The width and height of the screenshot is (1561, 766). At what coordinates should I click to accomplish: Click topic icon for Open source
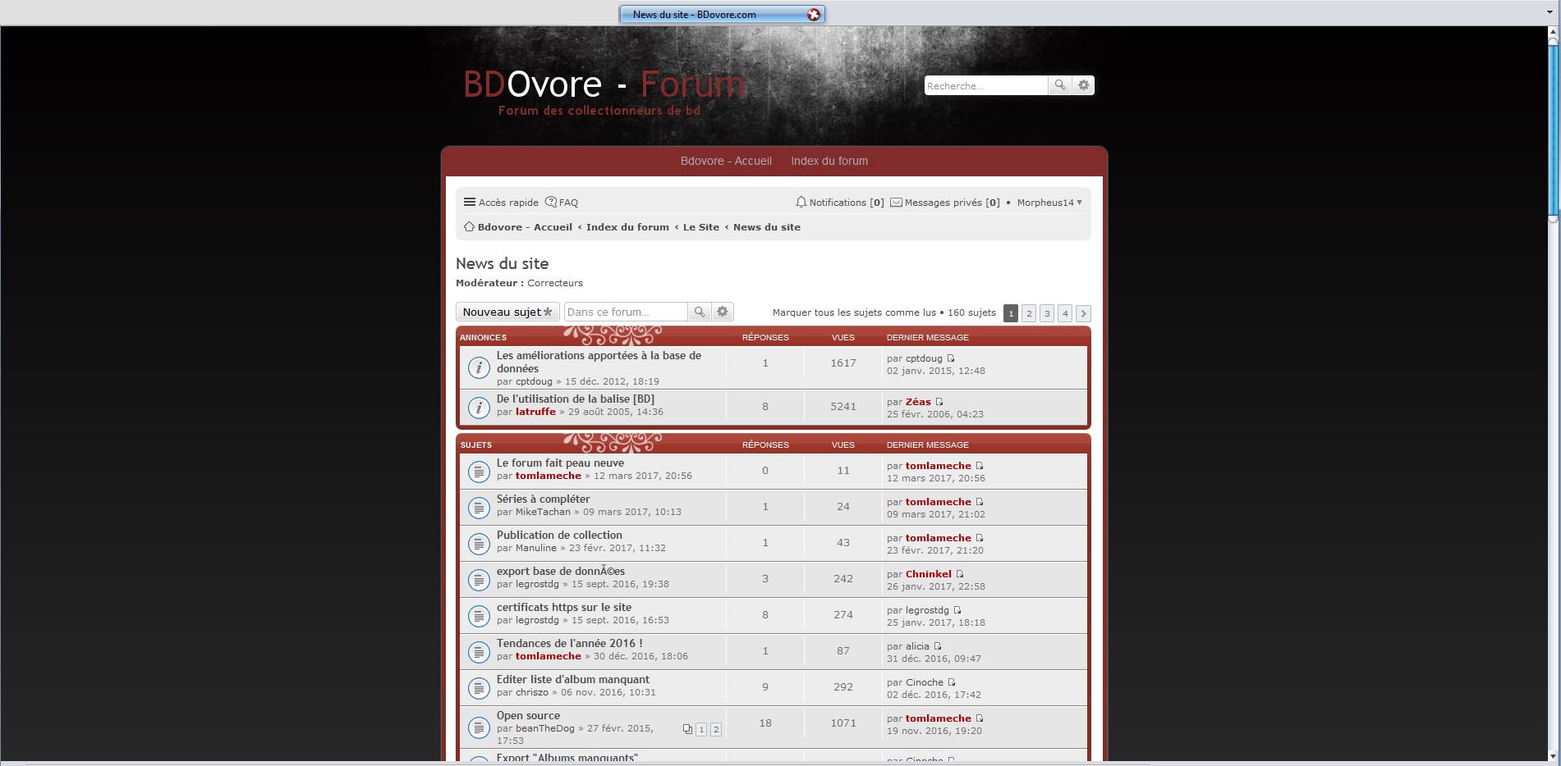click(x=479, y=727)
